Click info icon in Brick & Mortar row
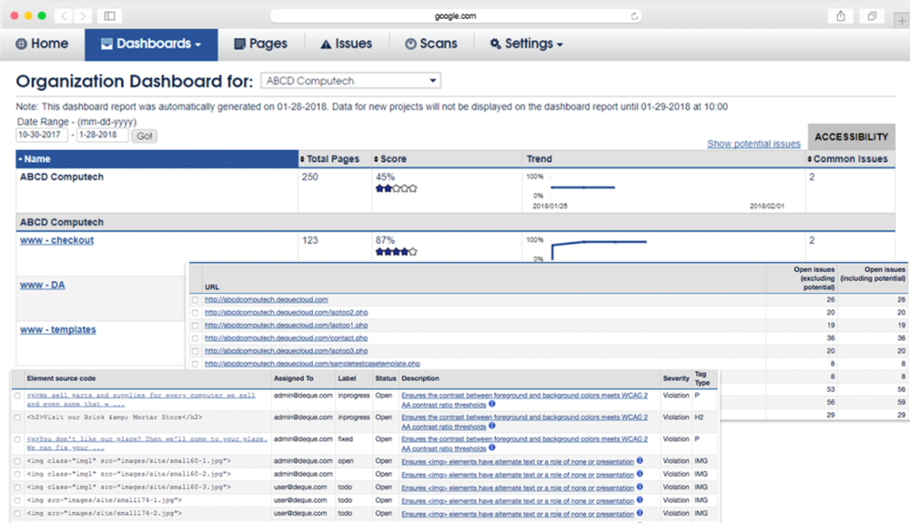The image size is (910, 523). [491, 426]
